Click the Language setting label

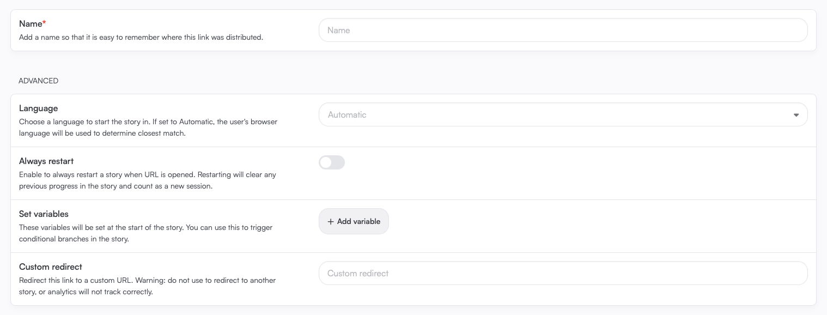pyautogui.click(x=38, y=108)
